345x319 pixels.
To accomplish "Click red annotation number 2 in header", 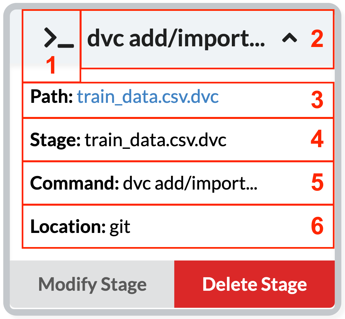I will (x=317, y=39).
